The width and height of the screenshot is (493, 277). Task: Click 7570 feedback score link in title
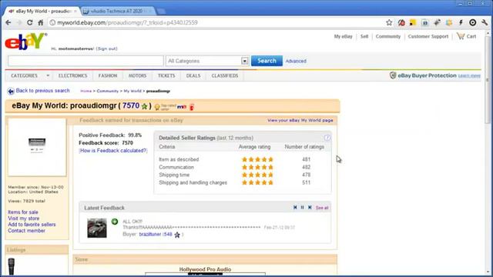point(131,105)
